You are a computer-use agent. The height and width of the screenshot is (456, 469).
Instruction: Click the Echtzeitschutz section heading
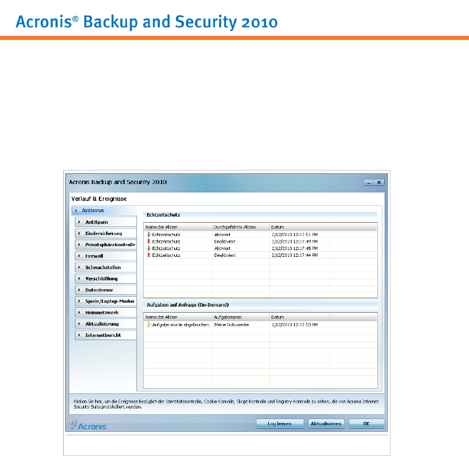pos(163,215)
